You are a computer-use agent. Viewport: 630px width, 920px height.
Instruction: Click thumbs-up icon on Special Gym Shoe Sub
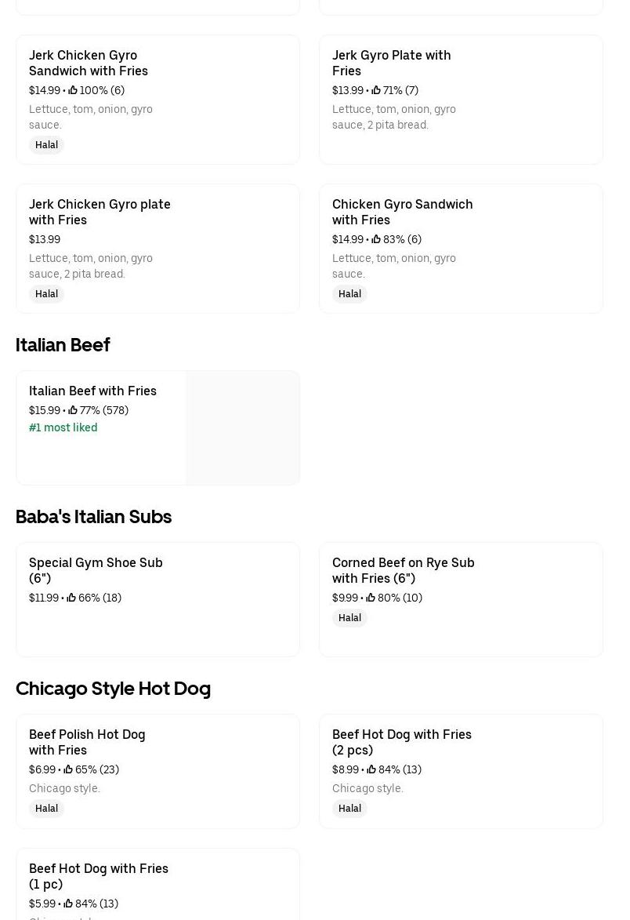click(71, 598)
